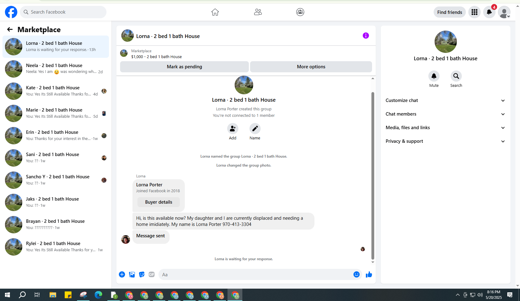Screen dimensions: 520x301
Task: Mute the conversation with bell icon
Action: [x=434, y=76]
